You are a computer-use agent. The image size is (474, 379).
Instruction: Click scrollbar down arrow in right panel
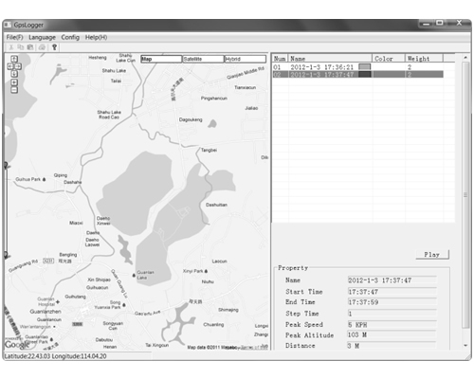click(465, 346)
